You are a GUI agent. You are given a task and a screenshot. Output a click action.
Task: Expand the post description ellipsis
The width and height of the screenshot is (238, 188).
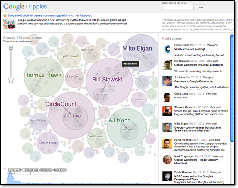tap(19, 28)
